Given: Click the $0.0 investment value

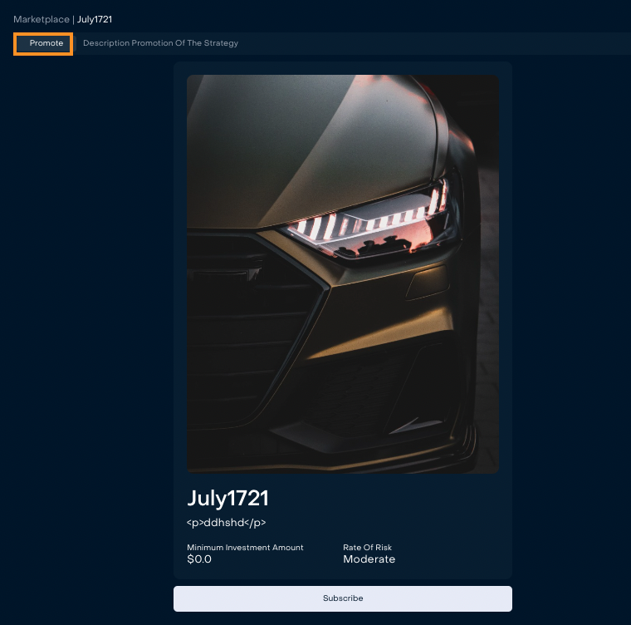Looking at the screenshot, I should point(199,559).
